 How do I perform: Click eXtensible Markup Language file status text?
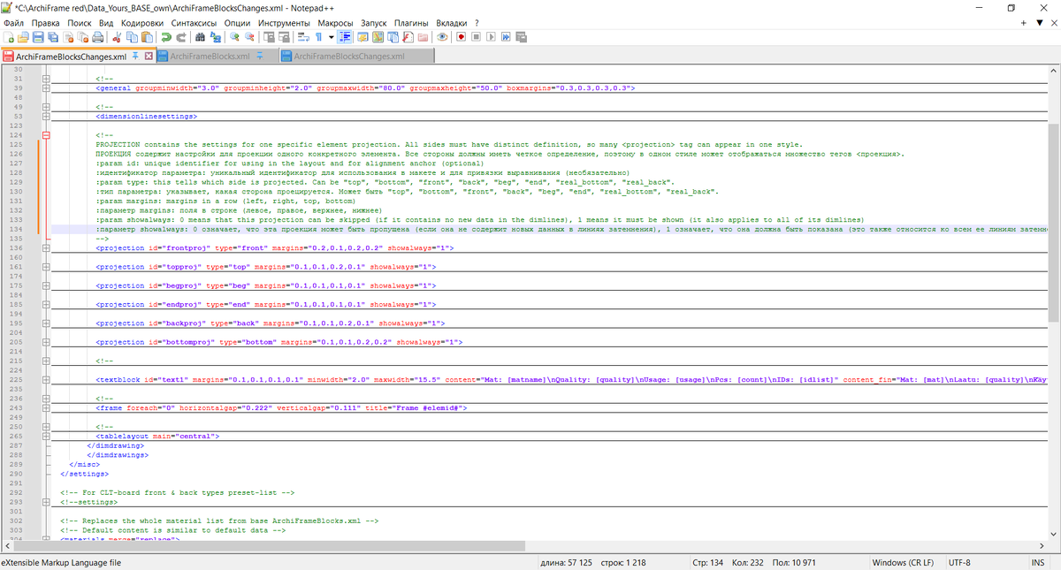tap(61, 563)
